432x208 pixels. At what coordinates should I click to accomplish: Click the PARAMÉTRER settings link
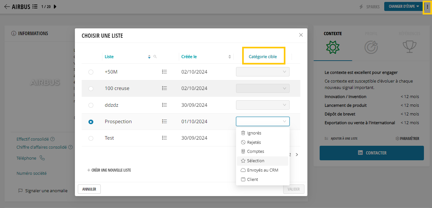pos(407,138)
